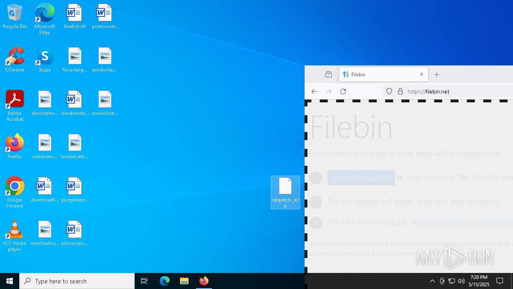This screenshot has height=289, width=513.
Task: Select the comesam... image file icon
Action: pos(44,147)
